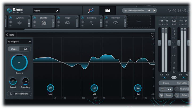Open the Imager module preset list
Viewport: 193px width, 109px height.
click(58, 26)
